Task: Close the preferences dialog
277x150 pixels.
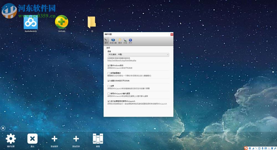Action: click(x=172, y=34)
